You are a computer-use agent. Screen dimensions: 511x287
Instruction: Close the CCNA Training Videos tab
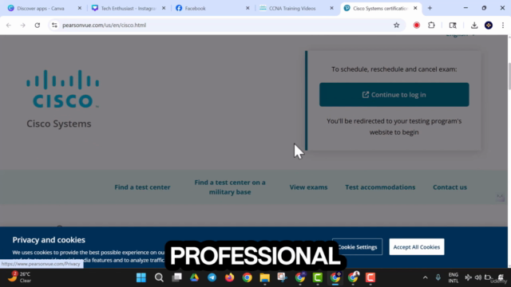click(x=332, y=8)
